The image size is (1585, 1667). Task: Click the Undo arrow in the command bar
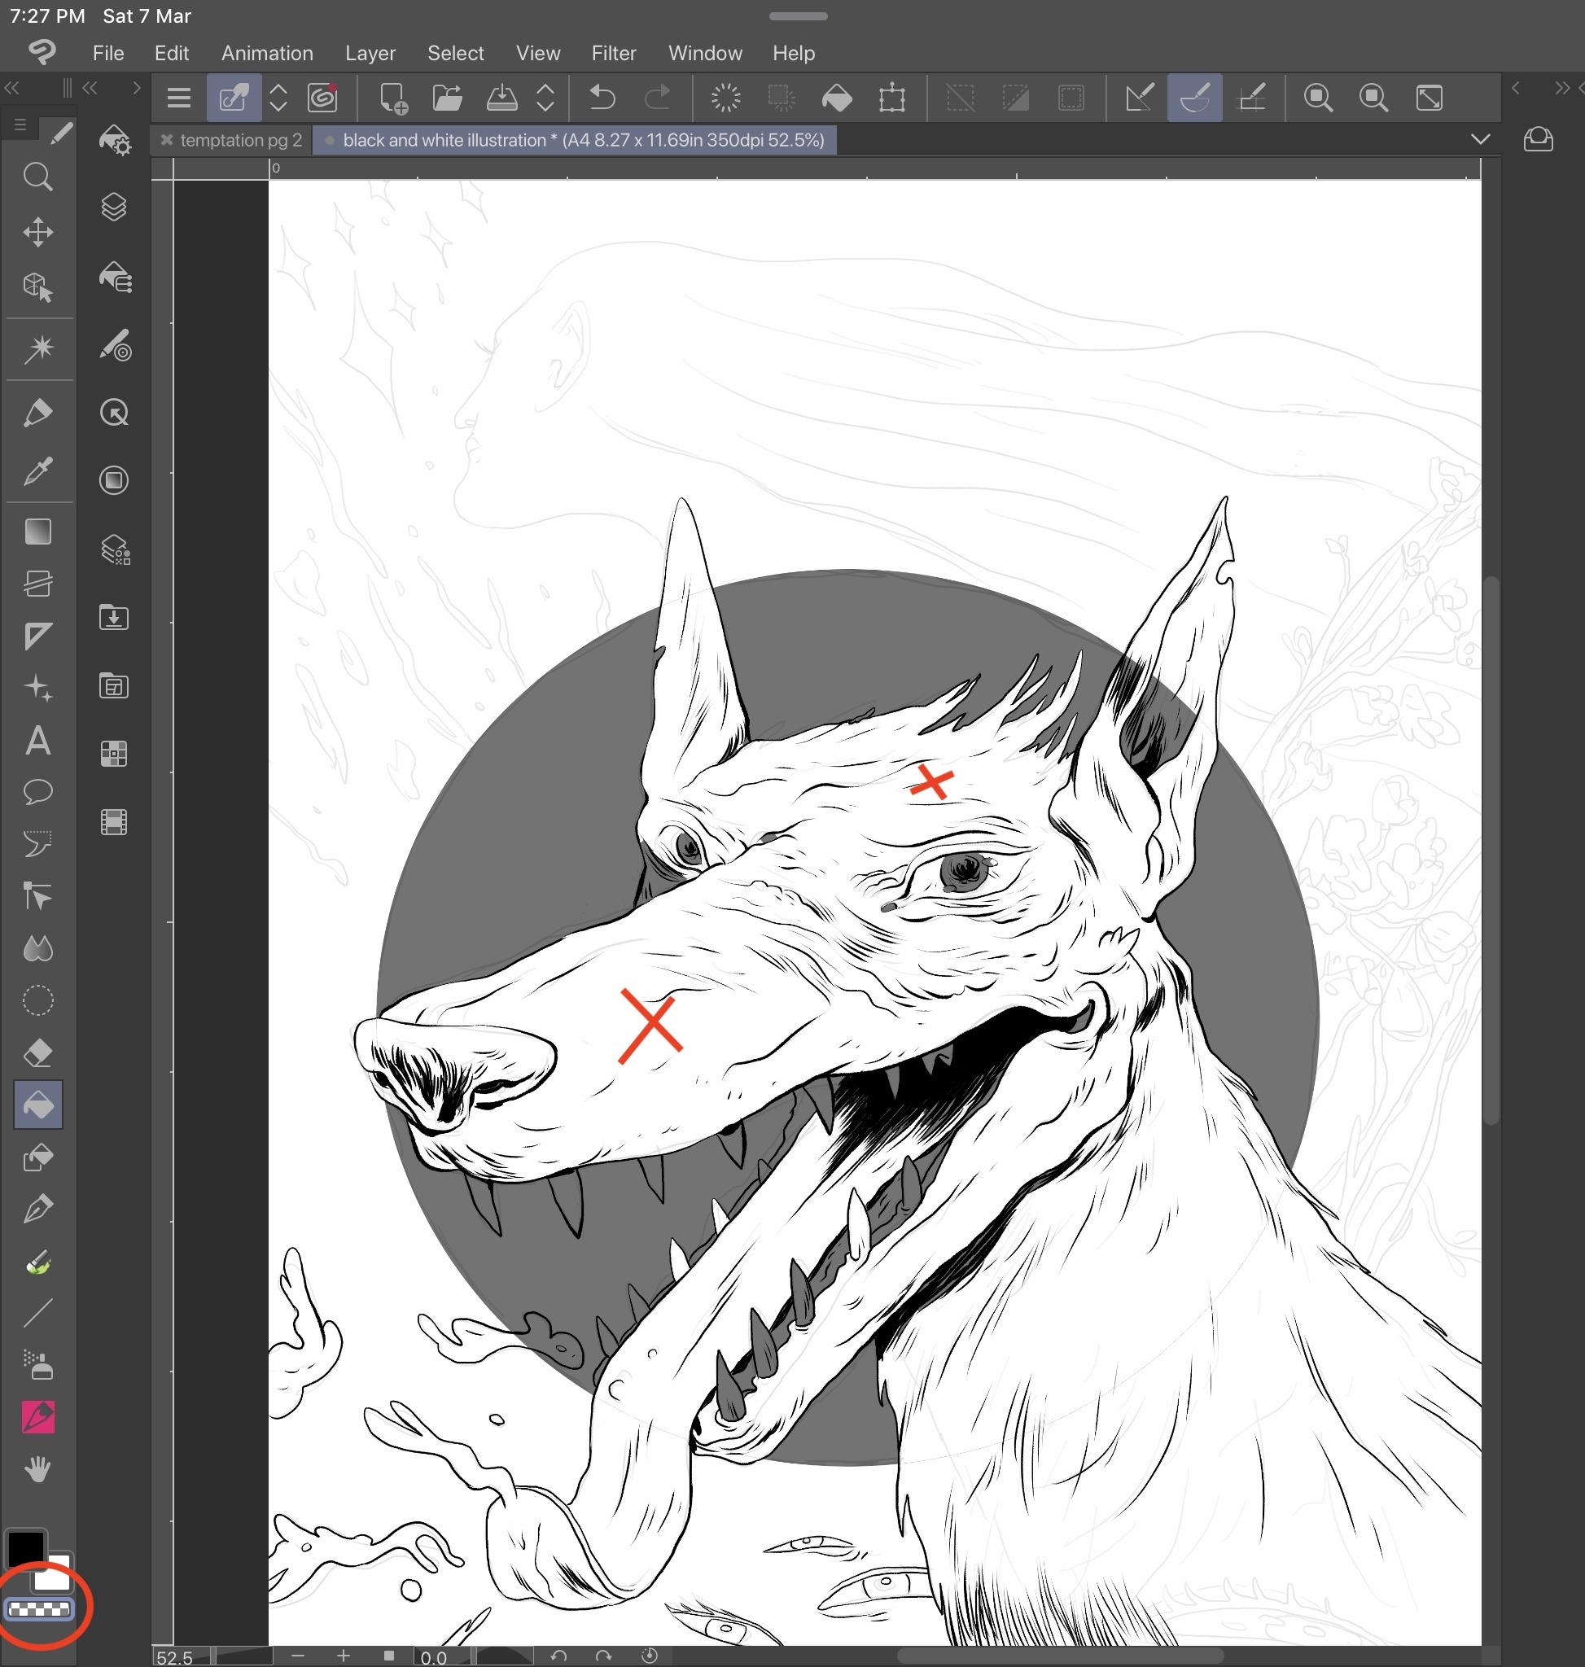coord(602,98)
